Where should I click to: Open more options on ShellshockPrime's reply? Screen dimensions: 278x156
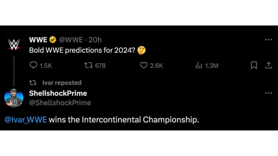point(268,93)
